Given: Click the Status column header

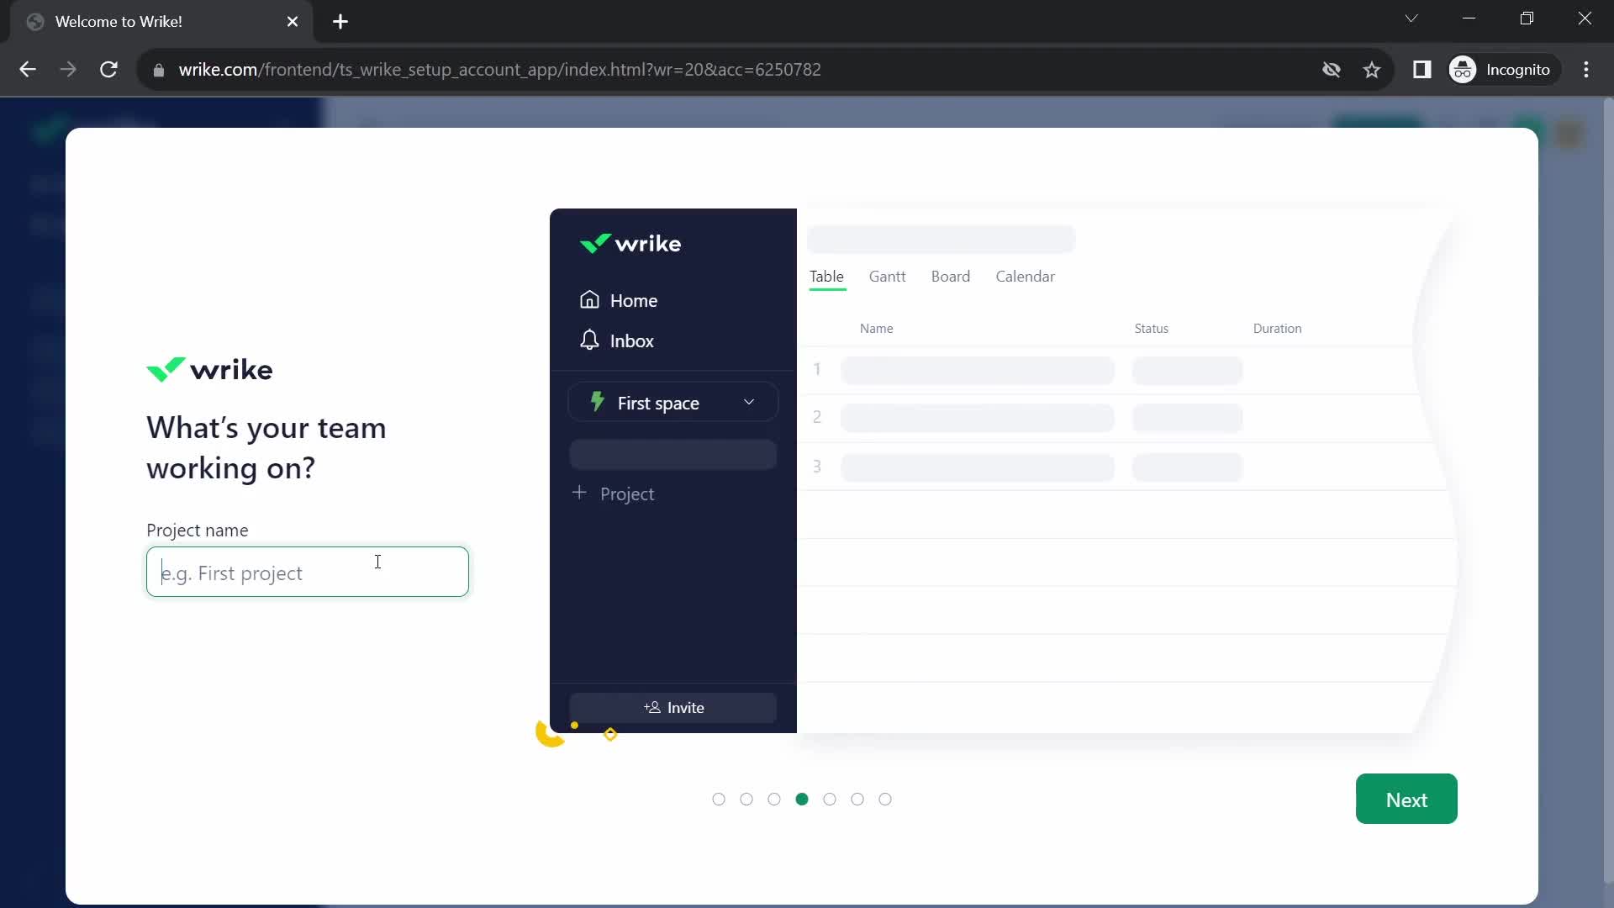Looking at the screenshot, I should point(1152,329).
